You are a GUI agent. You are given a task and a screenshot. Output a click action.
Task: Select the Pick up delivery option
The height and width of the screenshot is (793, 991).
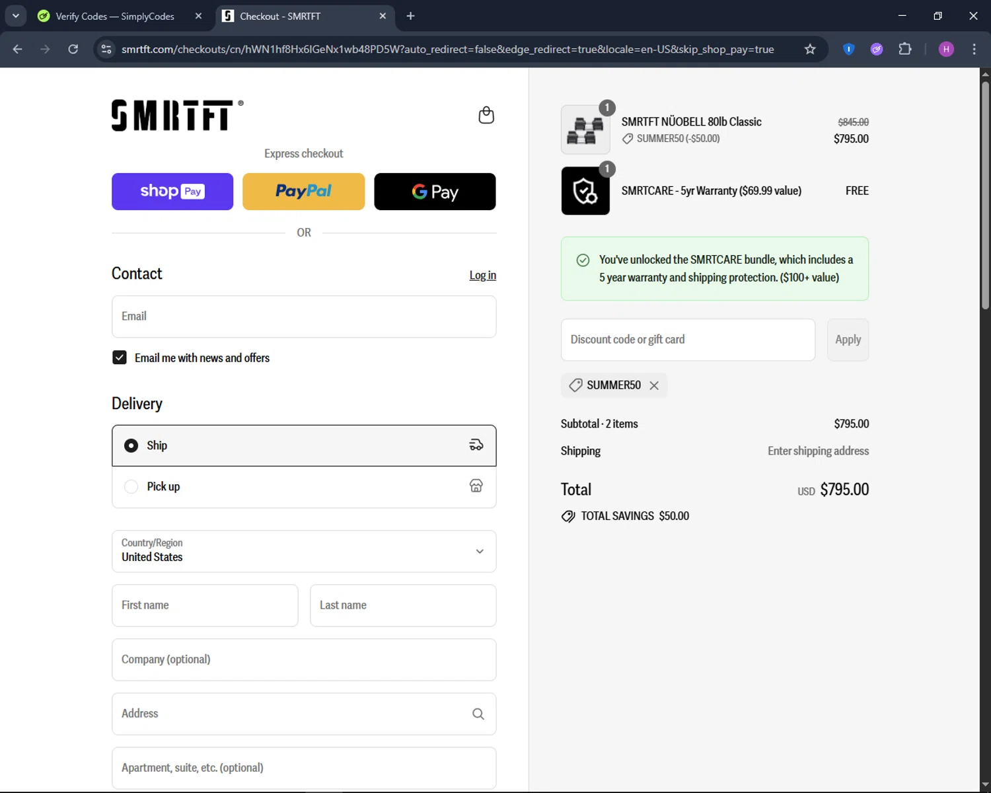pyautogui.click(x=304, y=486)
